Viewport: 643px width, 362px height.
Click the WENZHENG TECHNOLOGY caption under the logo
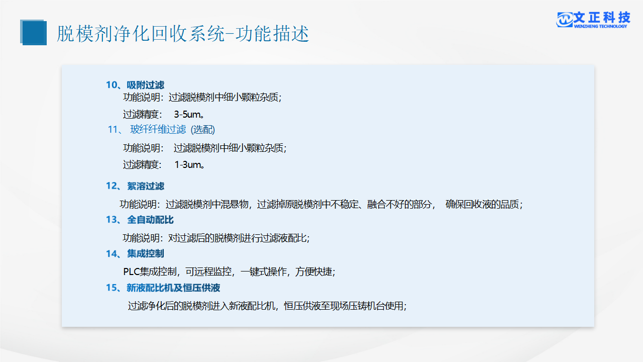coord(600,27)
